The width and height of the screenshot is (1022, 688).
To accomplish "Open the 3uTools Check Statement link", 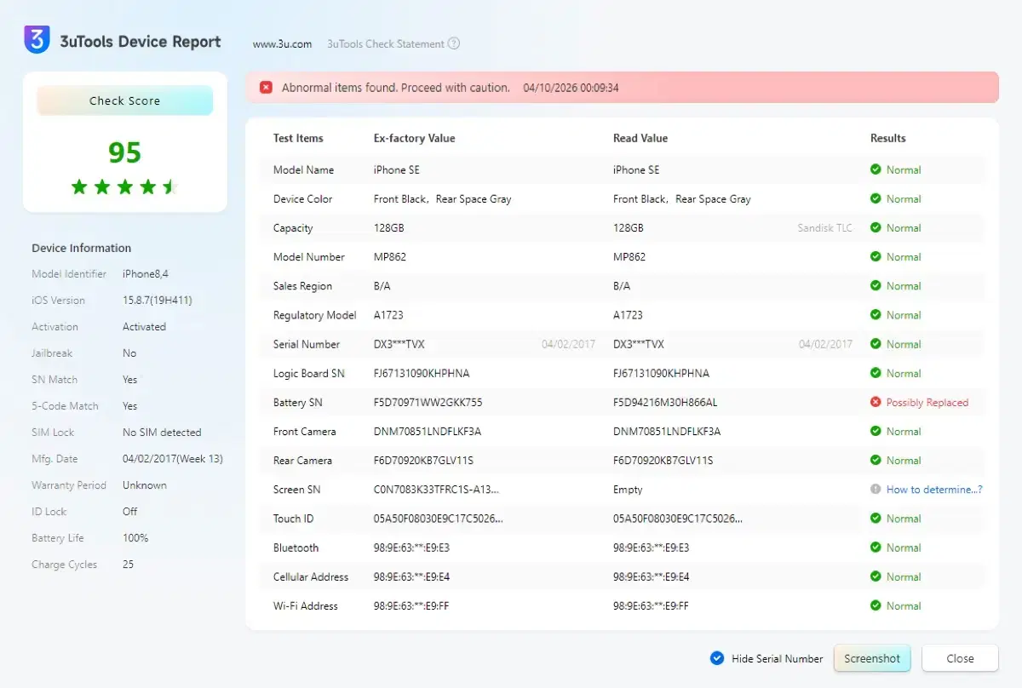I will 386,43.
